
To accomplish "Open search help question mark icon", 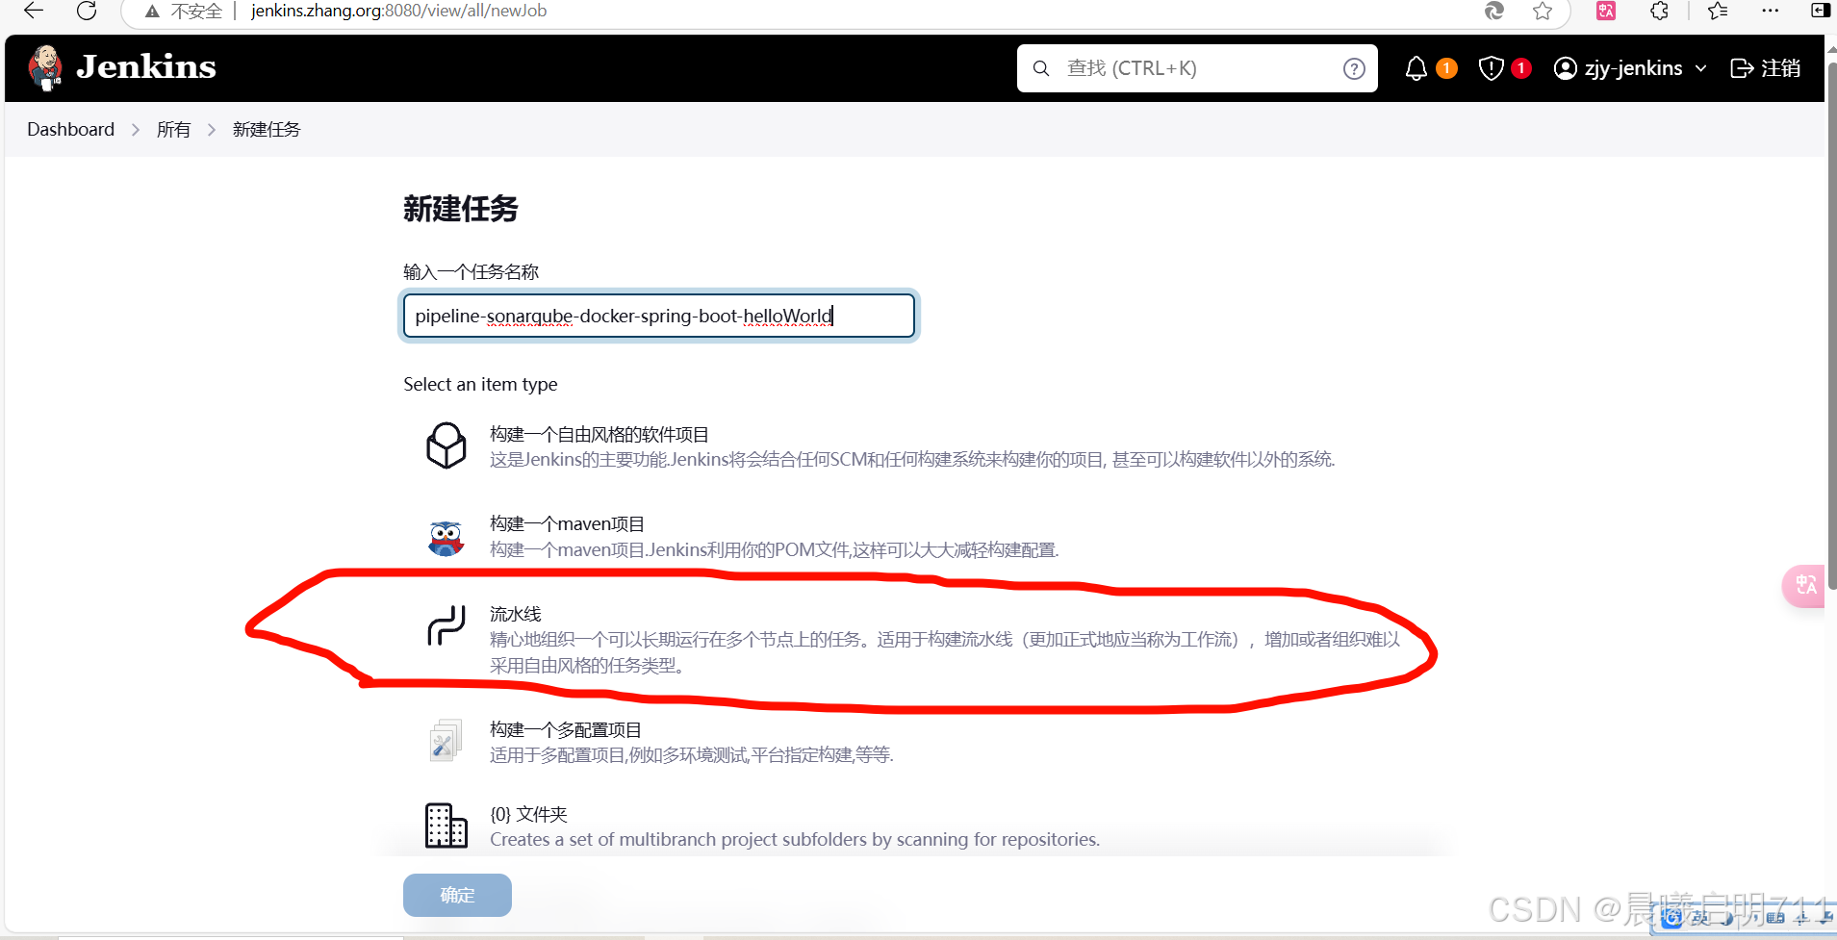I will (x=1354, y=68).
